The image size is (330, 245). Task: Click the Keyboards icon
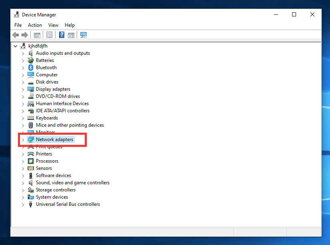pyautogui.click(x=31, y=118)
